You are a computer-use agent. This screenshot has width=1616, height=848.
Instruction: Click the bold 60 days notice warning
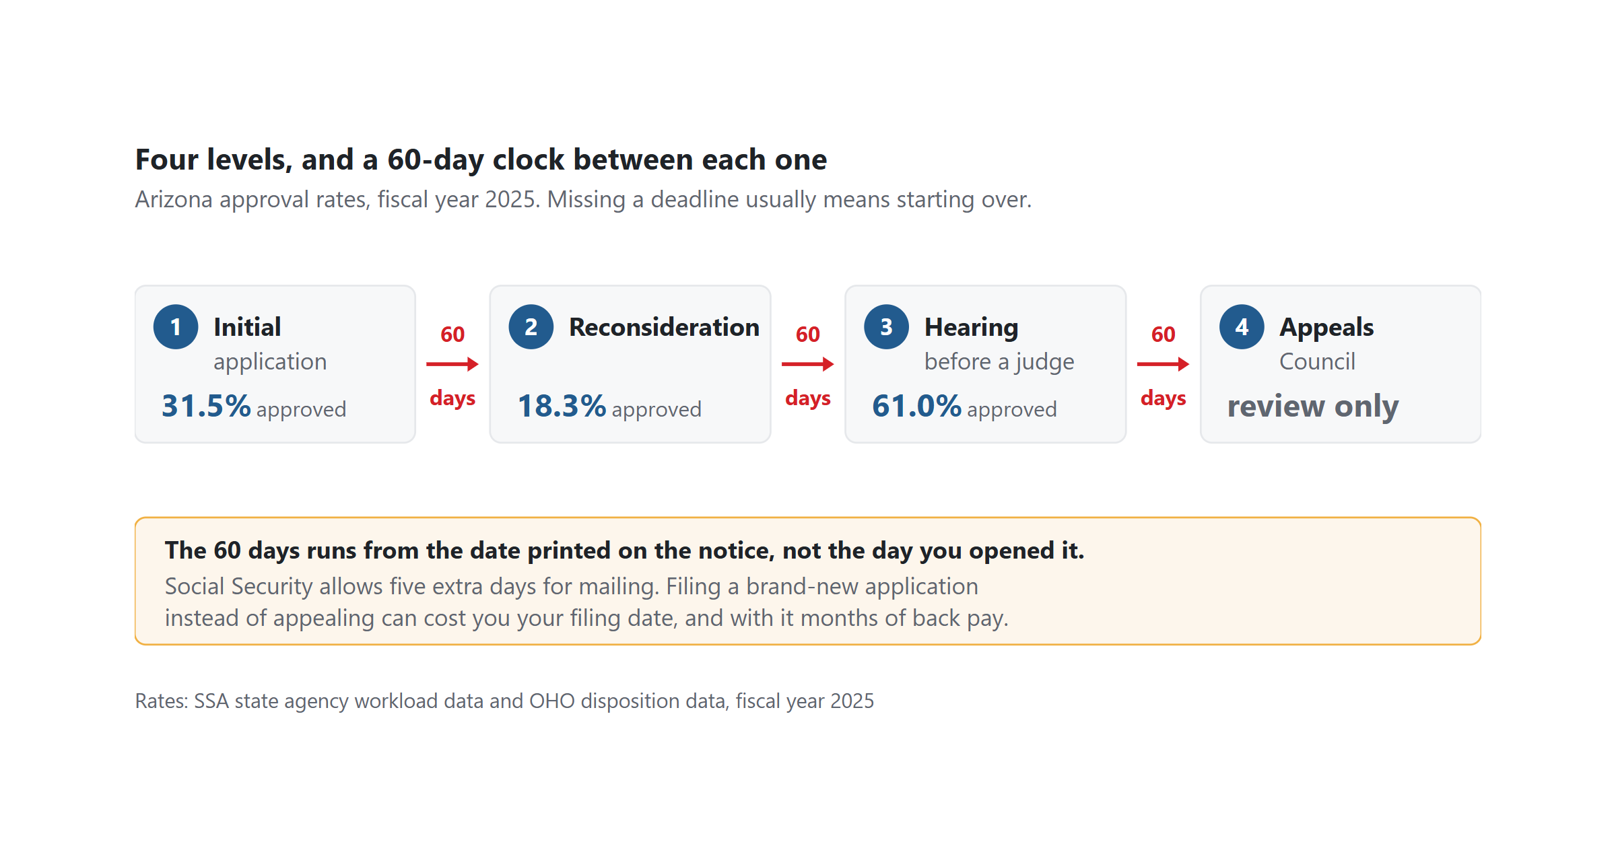(624, 551)
